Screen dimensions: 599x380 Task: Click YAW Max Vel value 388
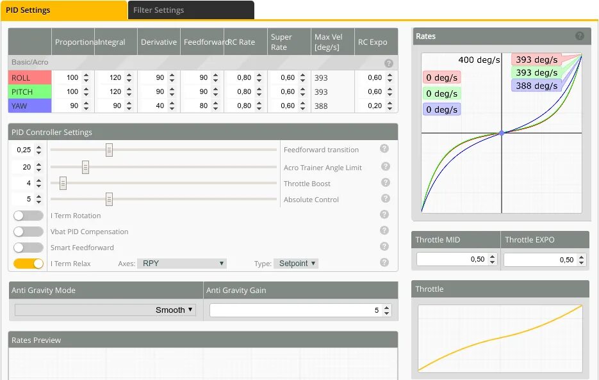tap(321, 106)
